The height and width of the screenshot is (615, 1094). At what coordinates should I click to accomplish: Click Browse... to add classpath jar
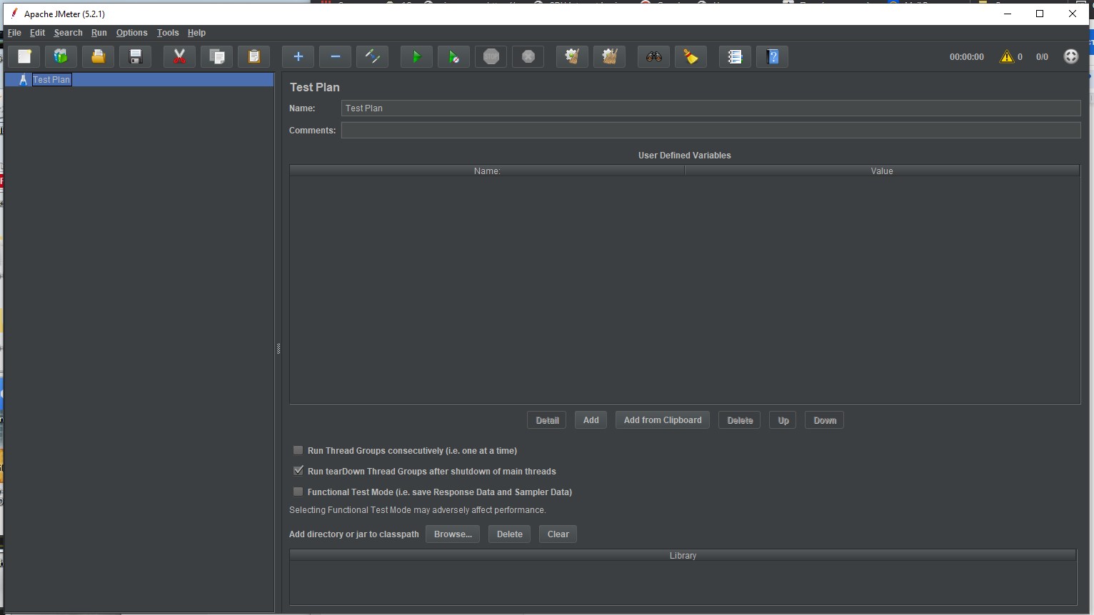453,534
